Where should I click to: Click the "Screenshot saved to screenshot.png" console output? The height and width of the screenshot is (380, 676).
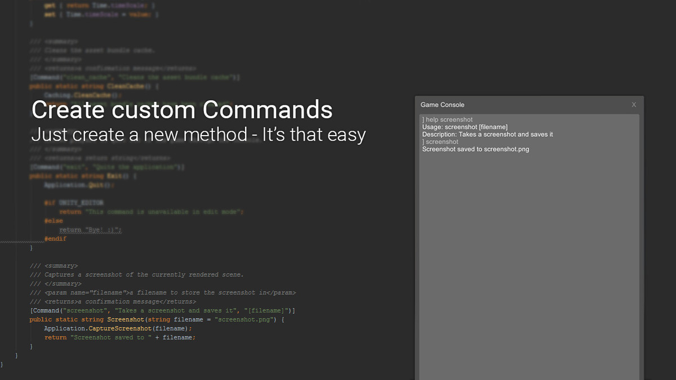point(475,149)
